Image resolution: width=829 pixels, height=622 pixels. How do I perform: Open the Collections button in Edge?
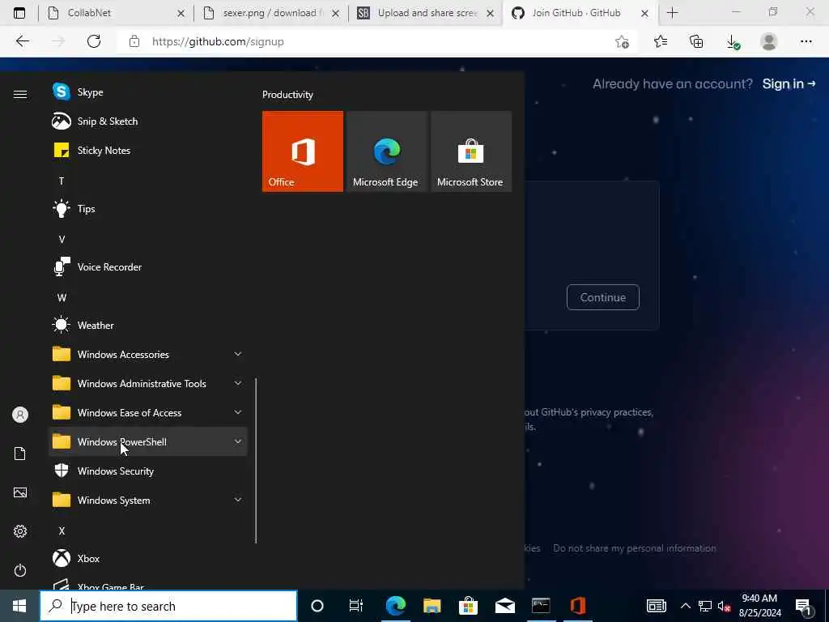coord(697,41)
